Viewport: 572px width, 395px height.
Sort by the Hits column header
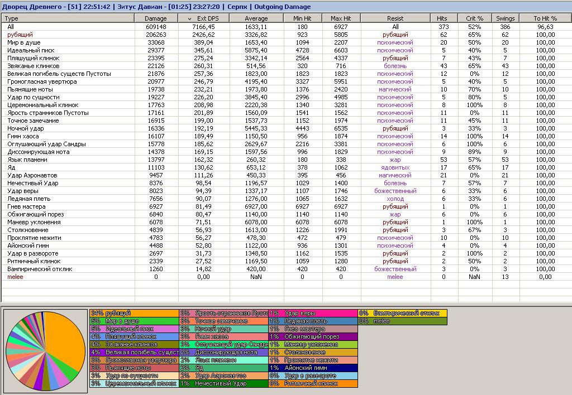(x=444, y=18)
